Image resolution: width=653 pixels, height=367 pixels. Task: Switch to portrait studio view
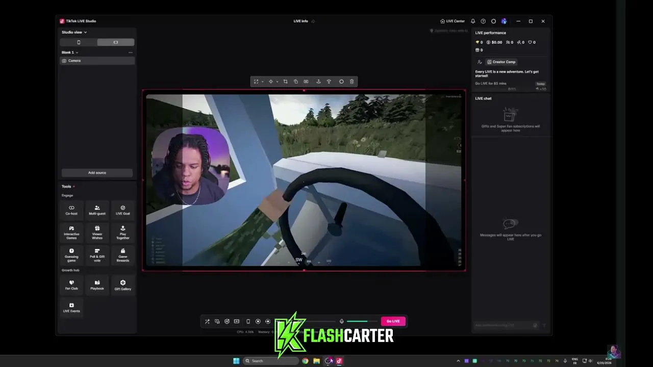[x=79, y=42]
